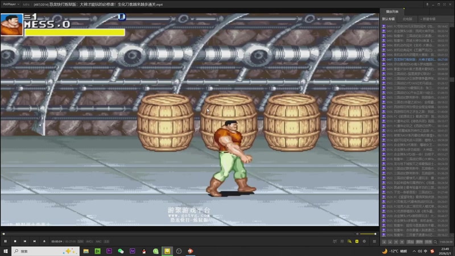The width and height of the screenshot is (455, 256).
Task: Click the weather widget showing -12°C
Action: point(395,251)
